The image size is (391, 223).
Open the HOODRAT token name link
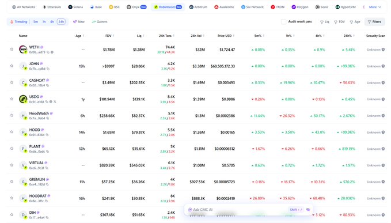pyautogui.click(x=38, y=196)
